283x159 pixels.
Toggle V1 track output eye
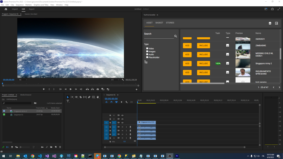point(122,123)
